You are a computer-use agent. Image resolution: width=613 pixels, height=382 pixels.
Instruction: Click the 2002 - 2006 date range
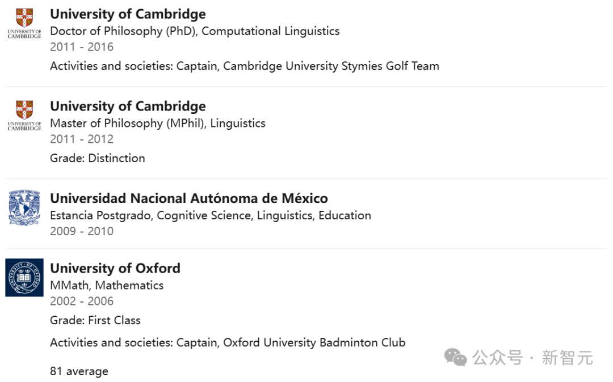coord(82,301)
